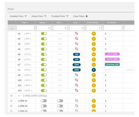This screenshot has width=139, height=117.
Task: Turn off status switch for port d5
Action: 44,54
